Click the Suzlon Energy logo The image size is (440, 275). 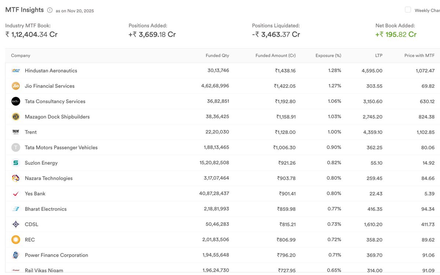[16, 163]
